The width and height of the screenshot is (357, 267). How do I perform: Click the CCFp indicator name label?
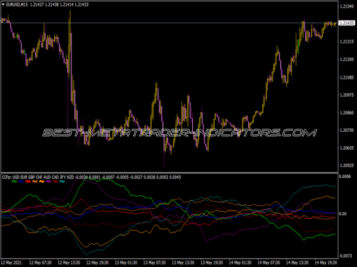(x=7, y=177)
